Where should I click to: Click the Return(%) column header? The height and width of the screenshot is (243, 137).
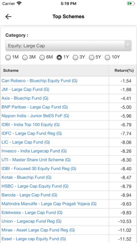tap(124, 71)
